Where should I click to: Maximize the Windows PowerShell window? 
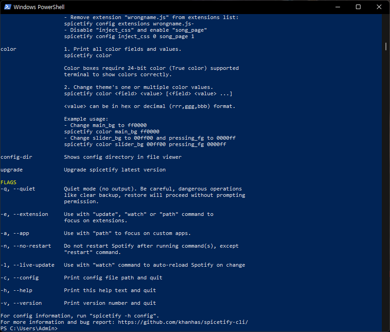click(x=358, y=7)
